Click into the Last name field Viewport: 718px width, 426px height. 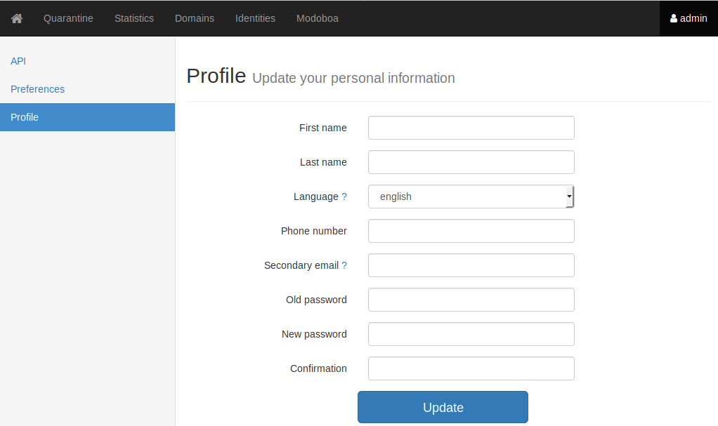(x=471, y=162)
